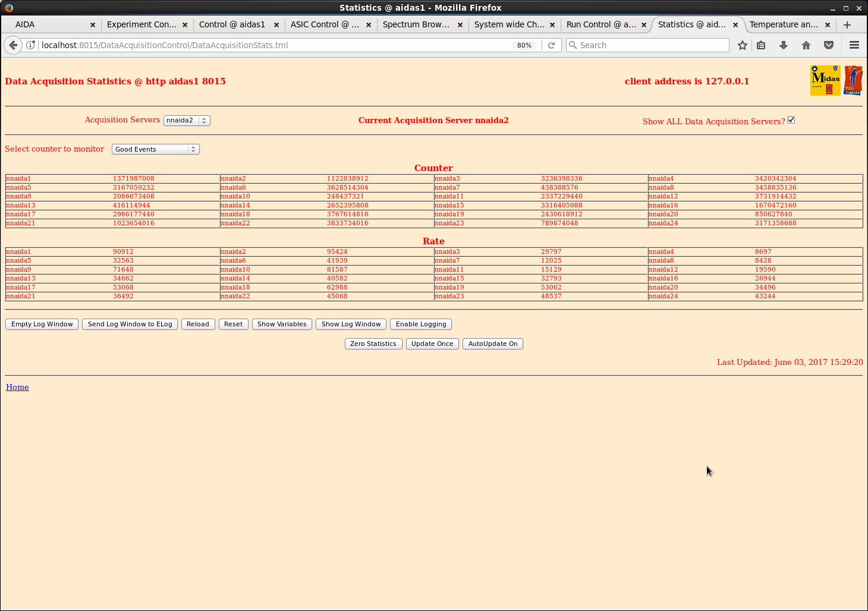Click the Tcl powered logo image
Image resolution: width=868 pixels, height=611 pixels.
point(853,80)
